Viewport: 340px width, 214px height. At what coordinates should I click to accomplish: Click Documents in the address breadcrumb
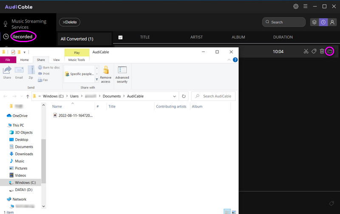(x=112, y=96)
